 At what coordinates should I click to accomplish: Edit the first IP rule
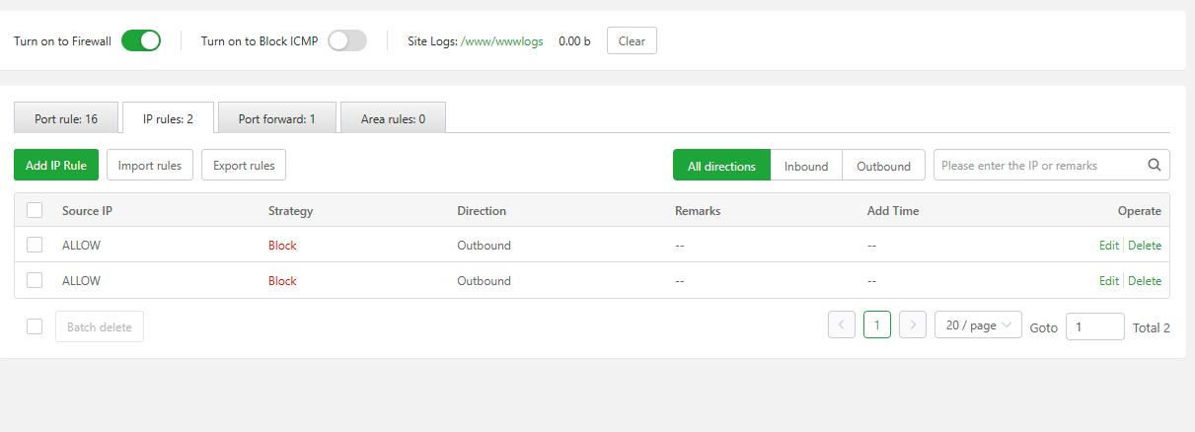pos(1109,246)
